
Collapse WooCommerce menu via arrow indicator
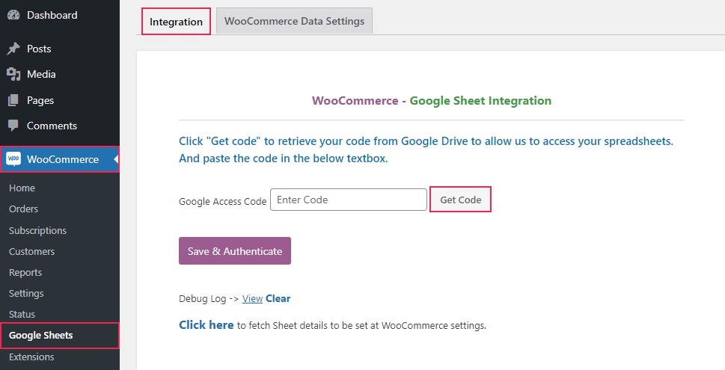(x=116, y=159)
